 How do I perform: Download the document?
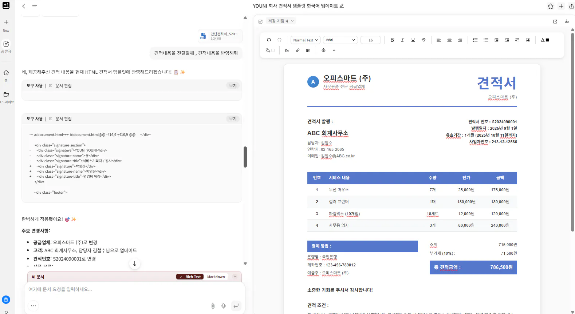point(567,21)
